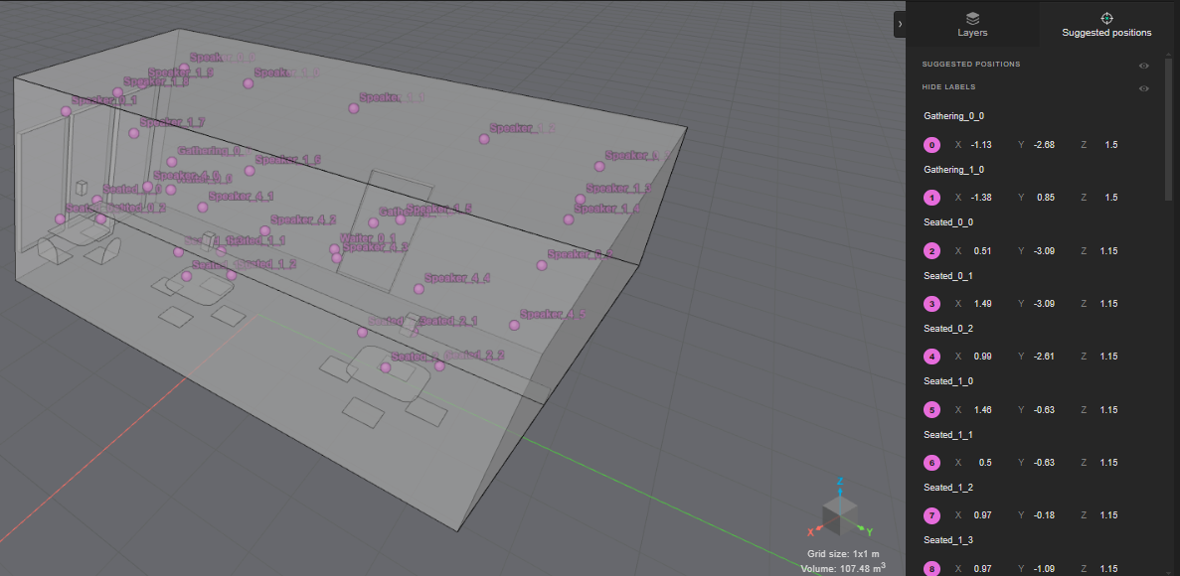Screen dimensions: 1180x576
Task: Select position badge 2 for Seated_0_0
Action: pos(932,251)
